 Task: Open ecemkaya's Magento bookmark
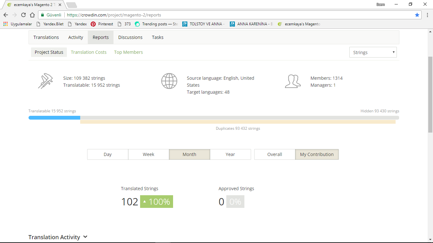pyautogui.click(x=299, y=24)
